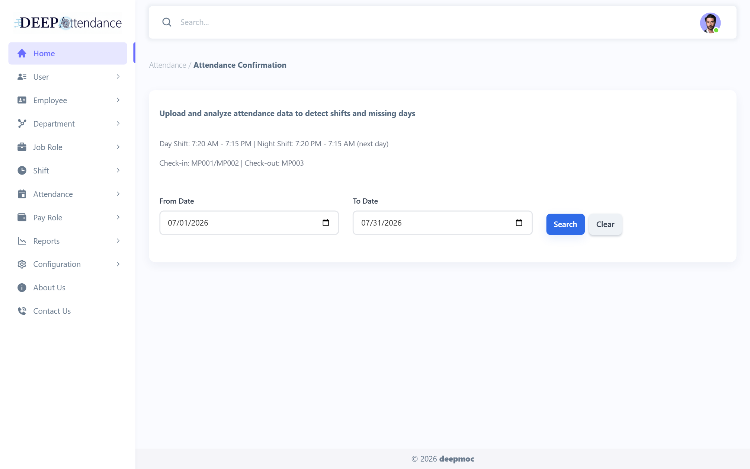
Task: Expand the Department menu chevron
Action: (118, 124)
